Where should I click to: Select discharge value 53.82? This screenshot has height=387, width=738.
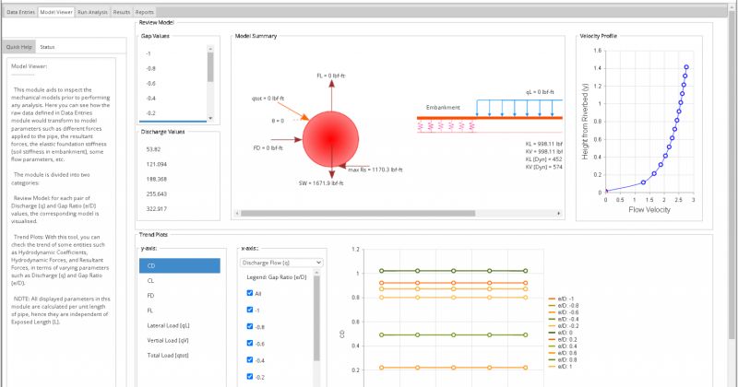pyautogui.click(x=178, y=149)
